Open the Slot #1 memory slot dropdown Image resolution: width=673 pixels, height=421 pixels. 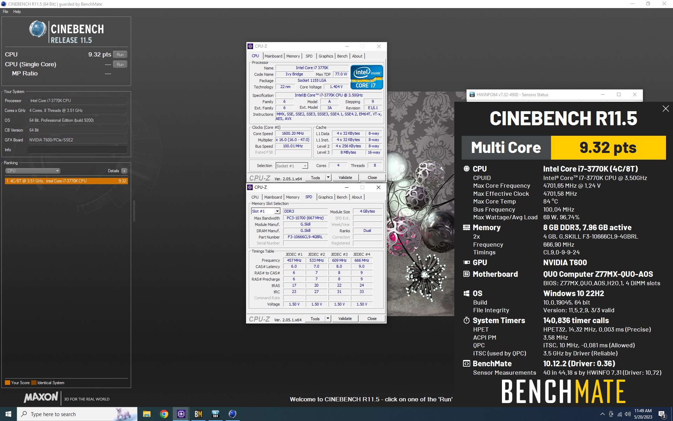265,211
